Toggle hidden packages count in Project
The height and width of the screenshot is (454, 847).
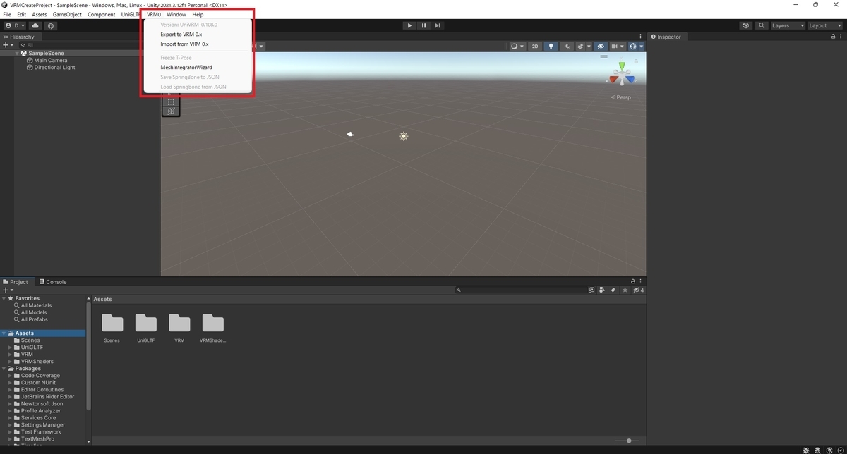pos(638,290)
